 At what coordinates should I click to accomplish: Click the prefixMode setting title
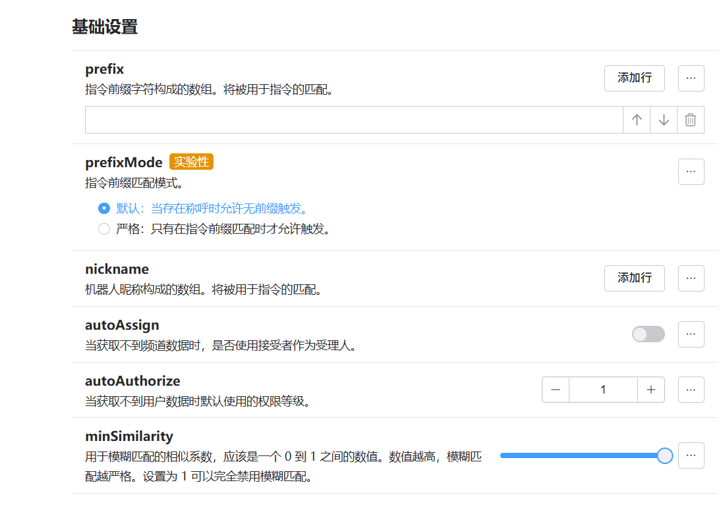click(124, 163)
